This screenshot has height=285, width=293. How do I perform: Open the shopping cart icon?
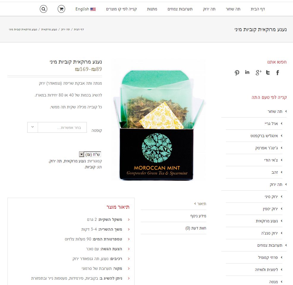61,9
